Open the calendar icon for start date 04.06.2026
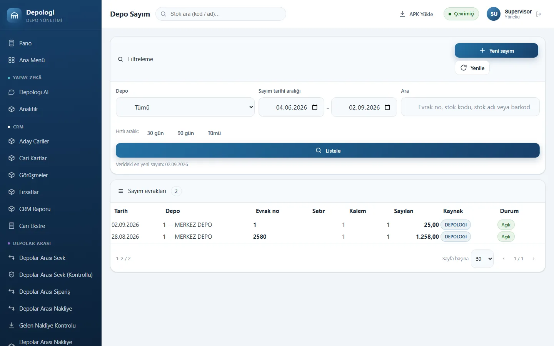This screenshot has width=554, height=346. pos(315,107)
